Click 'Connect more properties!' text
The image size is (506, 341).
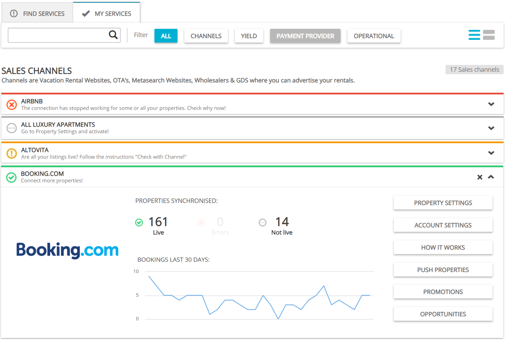tap(52, 181)
